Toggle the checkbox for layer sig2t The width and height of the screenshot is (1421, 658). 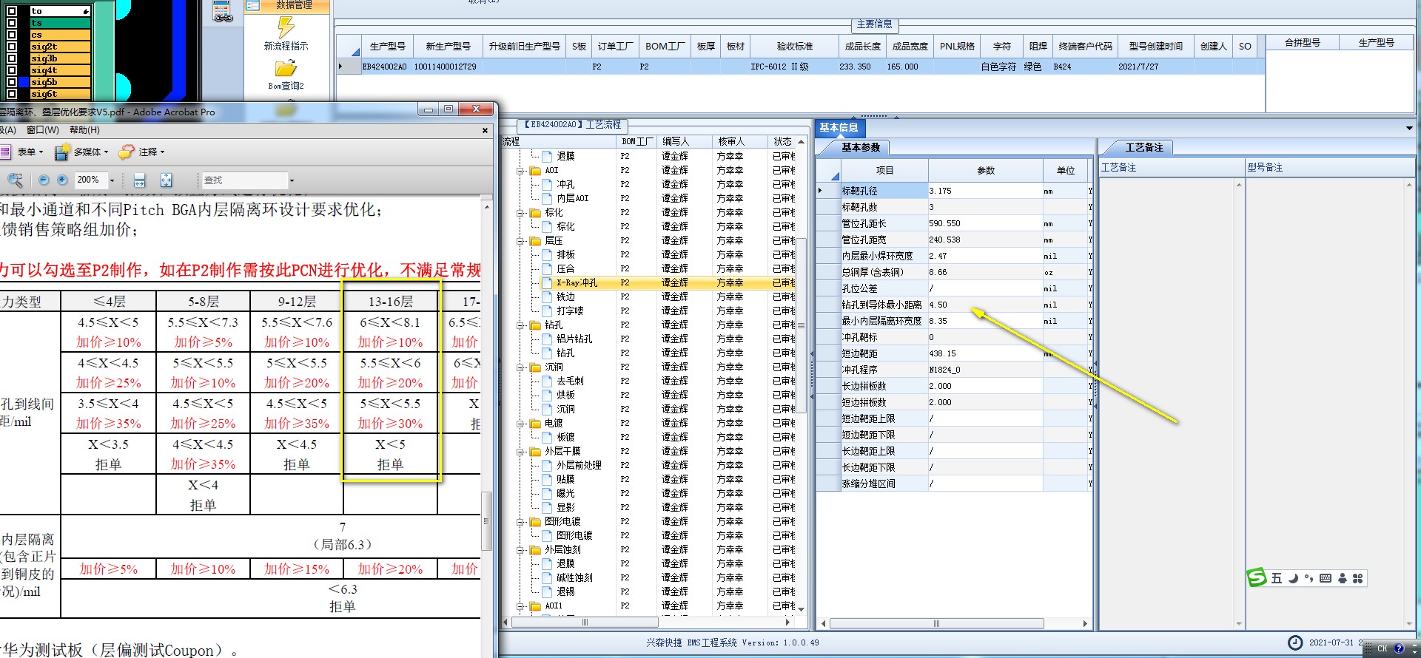point(12,47)
